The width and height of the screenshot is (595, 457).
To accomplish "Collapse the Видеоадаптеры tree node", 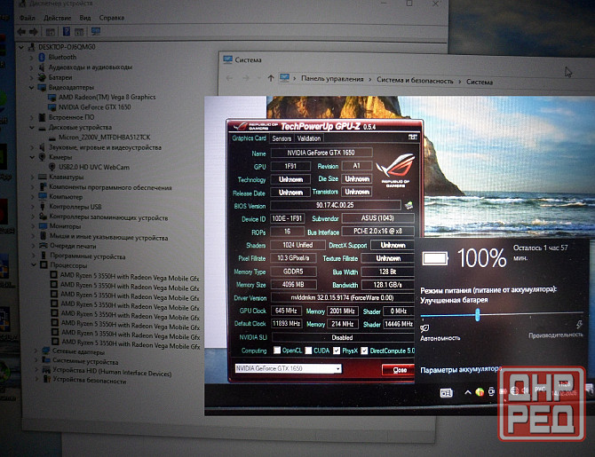I will coord(33,88).
